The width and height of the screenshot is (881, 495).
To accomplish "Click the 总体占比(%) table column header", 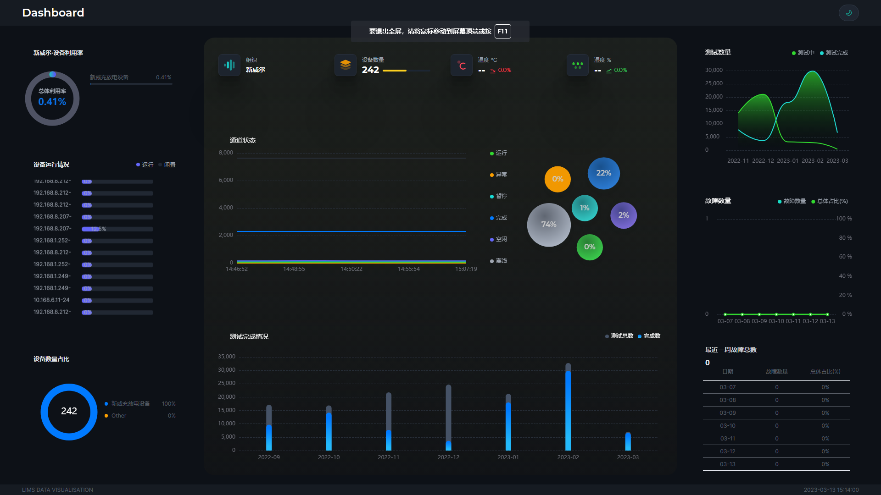I will tap(825, 372).
